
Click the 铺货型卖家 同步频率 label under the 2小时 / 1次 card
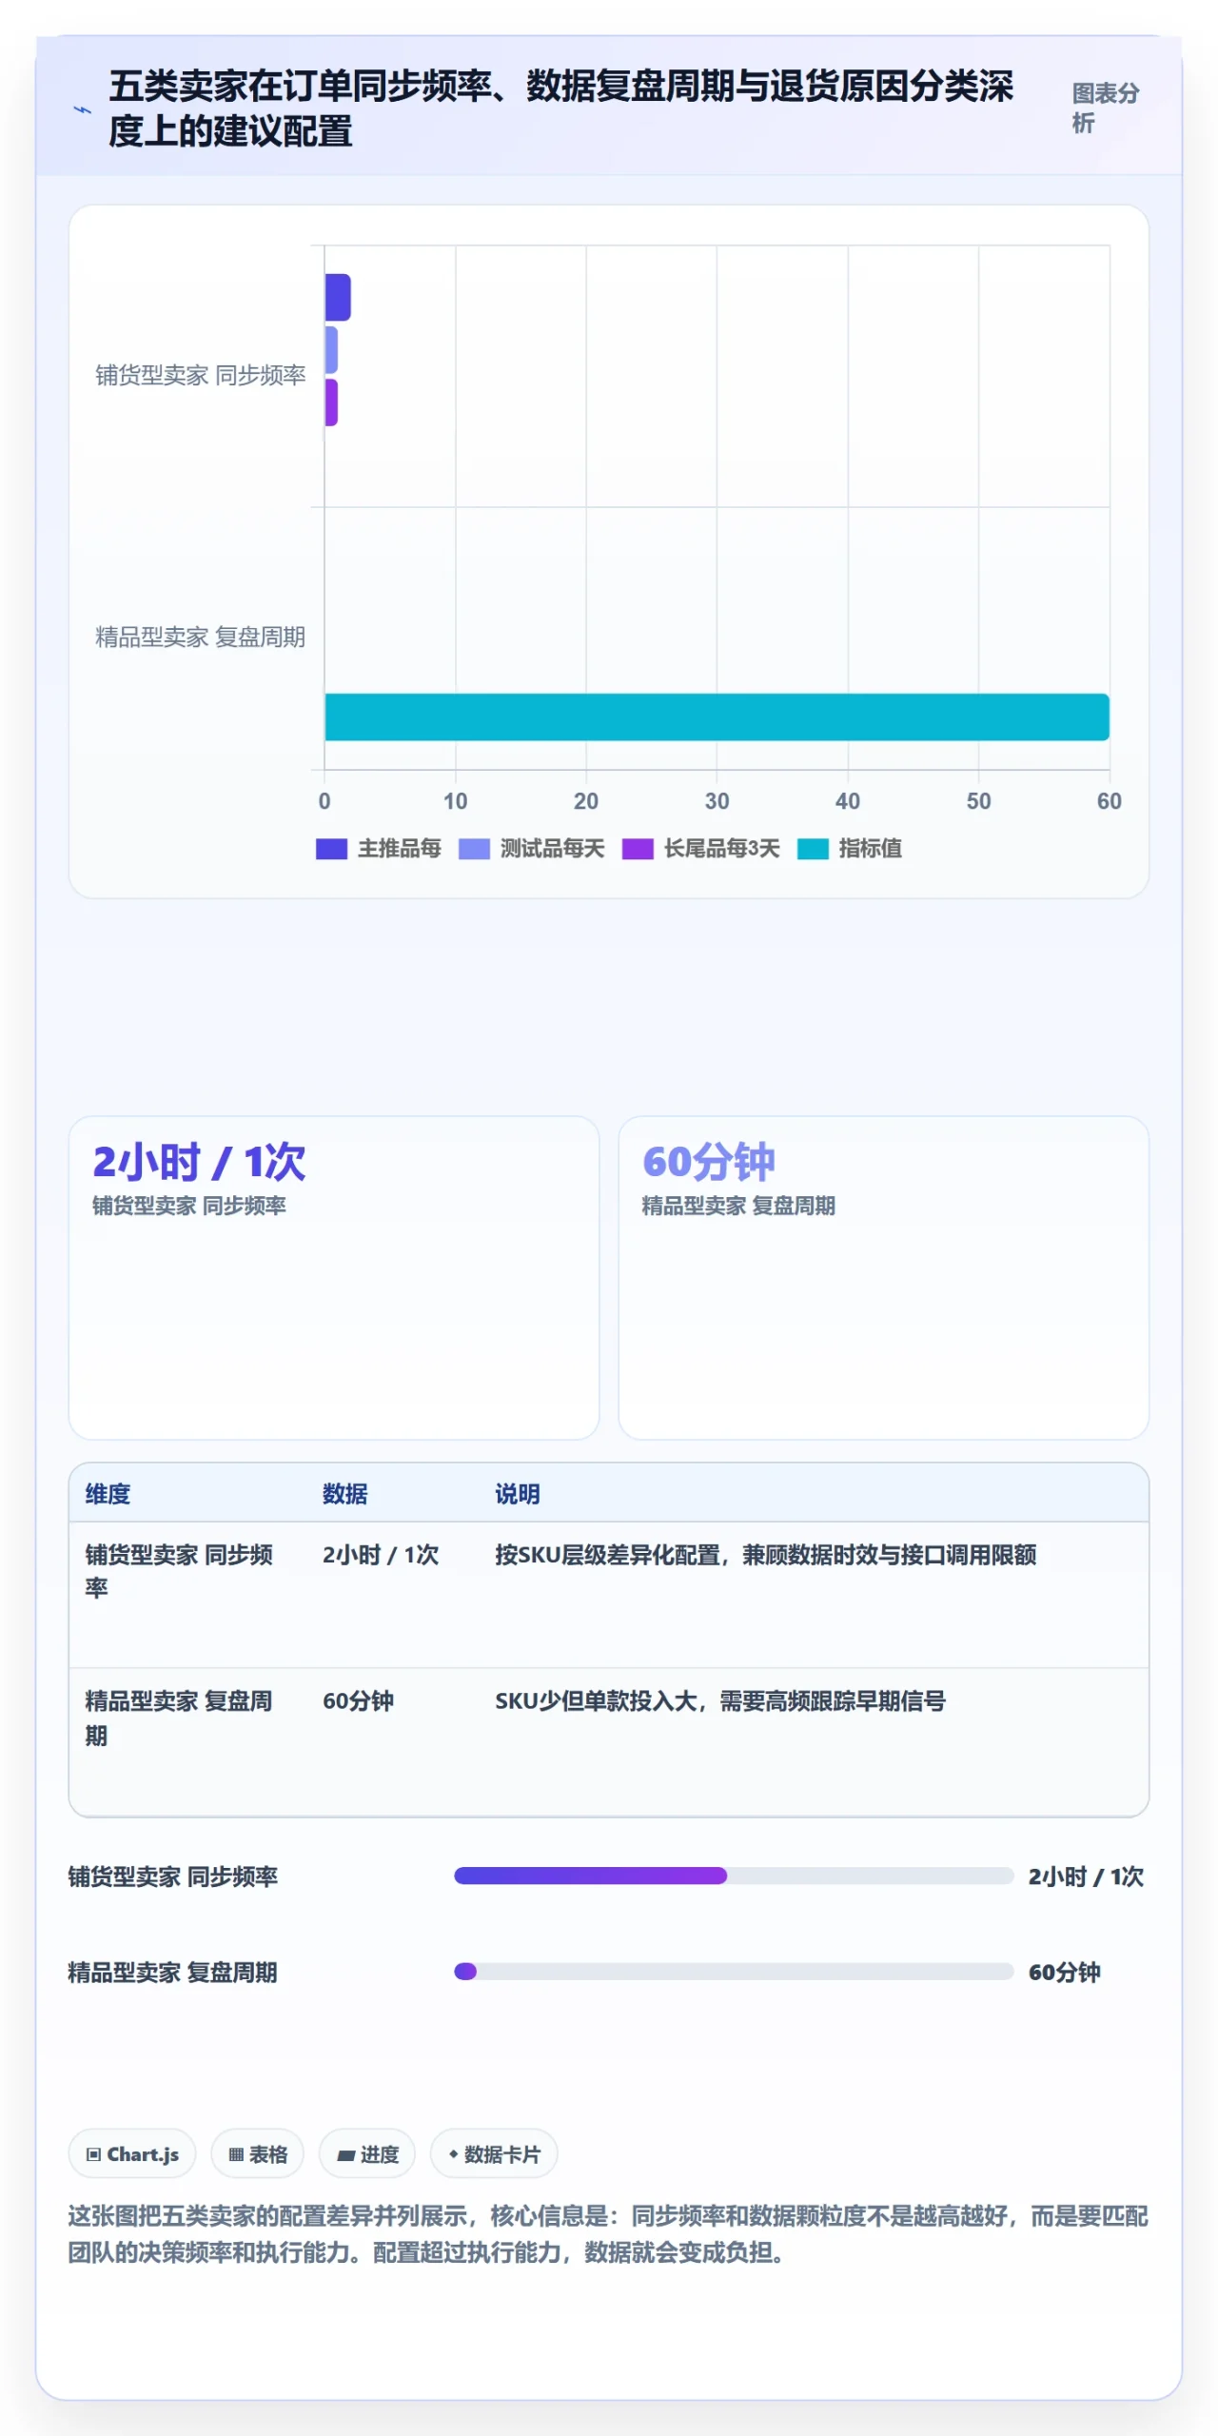(x=189, y=1206)
